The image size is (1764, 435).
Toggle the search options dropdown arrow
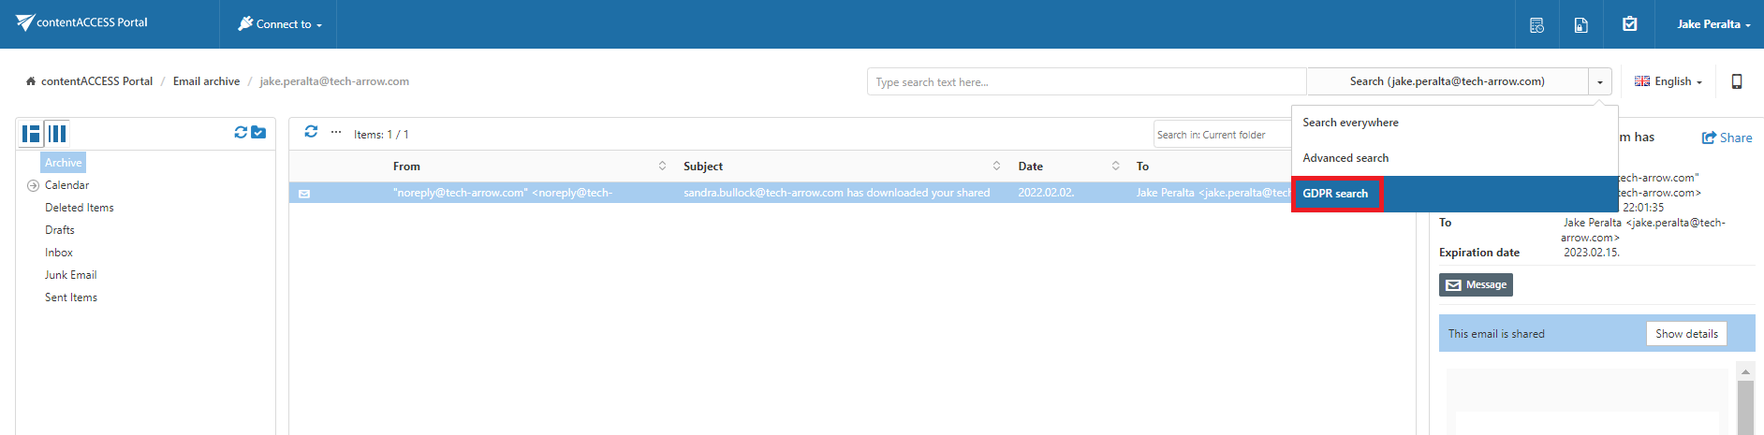click(x=1600, y=82)
